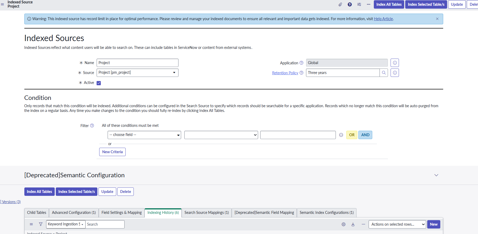Click the New Criteria button
This screenshot has height=234, width=478.
click(112, 152)
